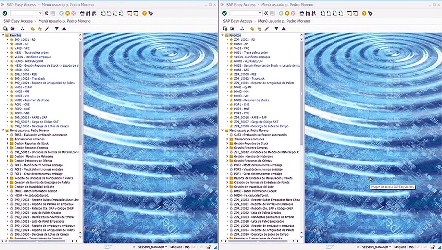Collapse Menú usuario p. Pedro Moreno in right window
This screenshot has width=442, height=250.
(x=222, y=131)
